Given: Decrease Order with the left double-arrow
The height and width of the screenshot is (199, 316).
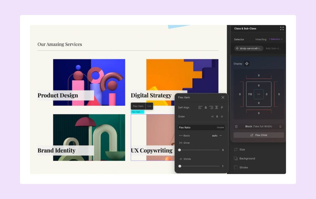Looking at the screenshot, I should (212, 117).
